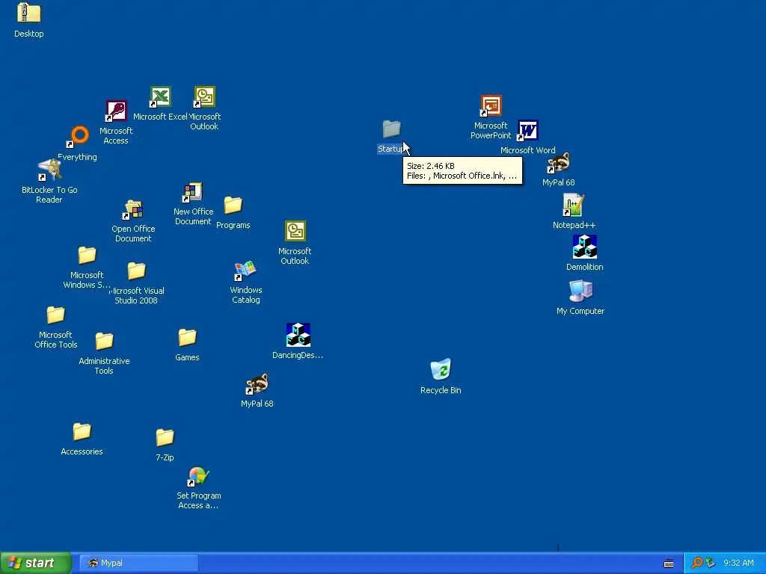The width and height of the screenshot is (766, 574).
Task: Select the Set Program Access shortcut
Action: 199,476
